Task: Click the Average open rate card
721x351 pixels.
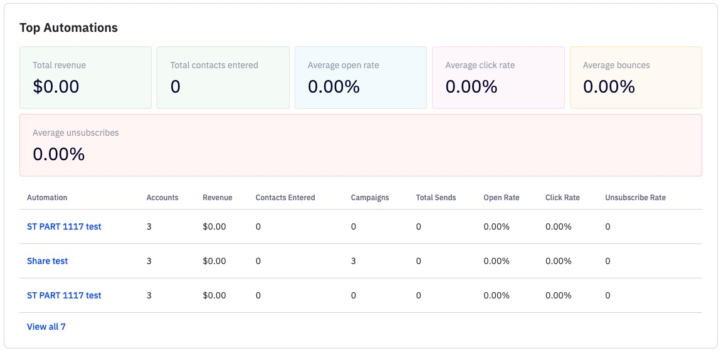Action: [x=360, y=78]
